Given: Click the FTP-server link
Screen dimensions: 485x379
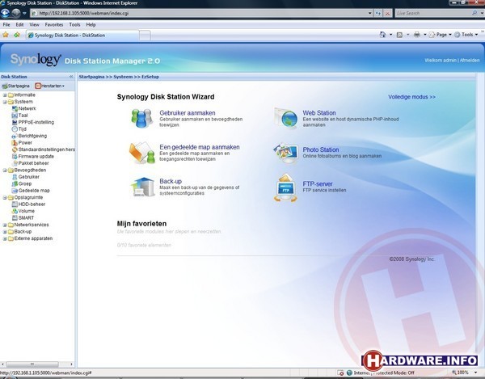Looking at the screenshot, I should (318, 184).
